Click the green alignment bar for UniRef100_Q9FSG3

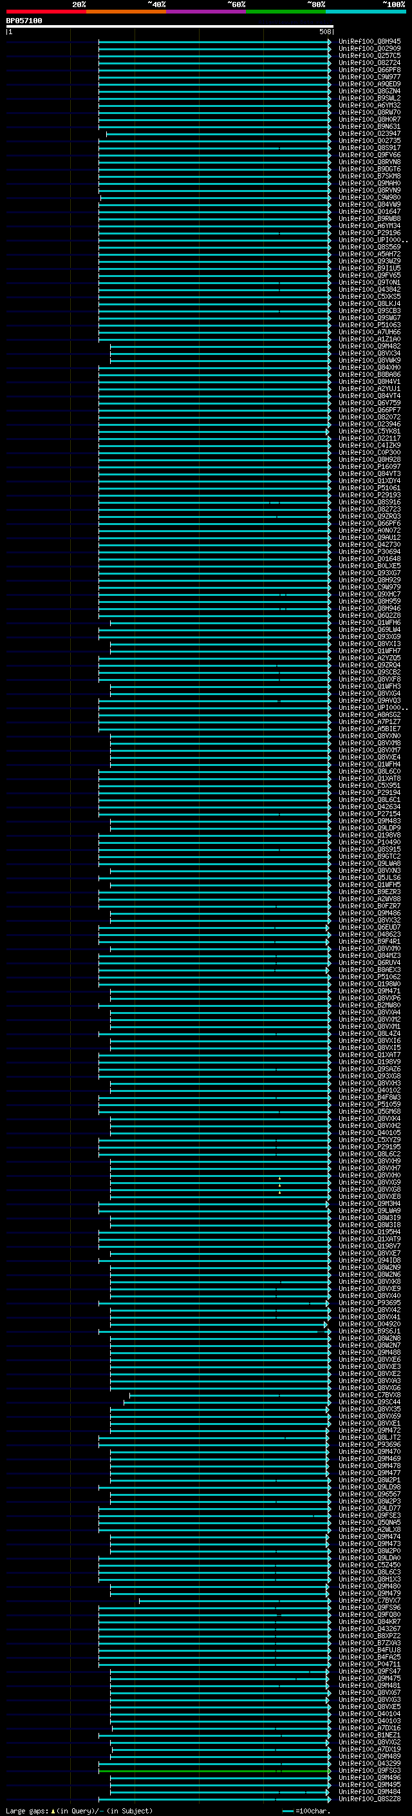coord(215,1771)
